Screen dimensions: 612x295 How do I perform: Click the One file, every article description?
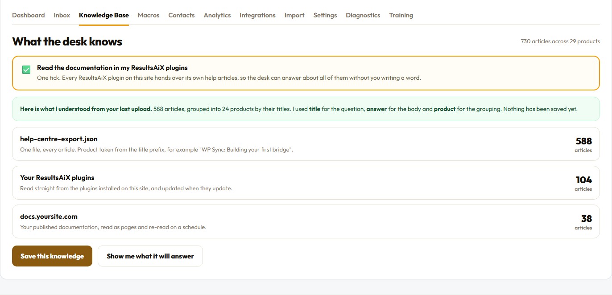pos(157,150)
